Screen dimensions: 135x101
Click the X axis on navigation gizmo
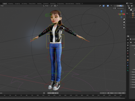[124, 14]
